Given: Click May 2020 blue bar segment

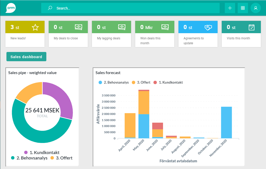Looking at the screenshot, I should [x=144, y=126].
